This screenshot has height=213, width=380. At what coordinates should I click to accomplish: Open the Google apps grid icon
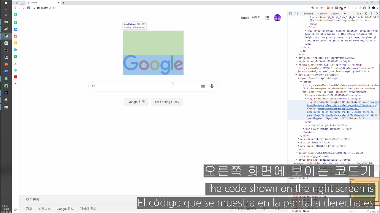point(267,18)
